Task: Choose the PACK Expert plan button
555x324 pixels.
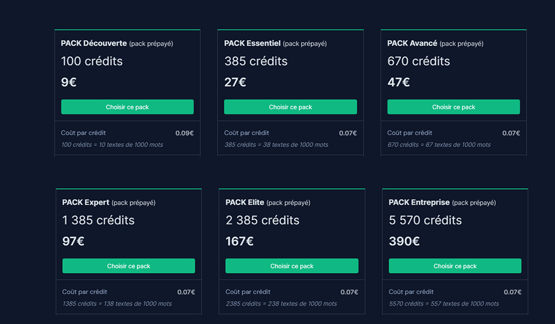Action: 128,266
